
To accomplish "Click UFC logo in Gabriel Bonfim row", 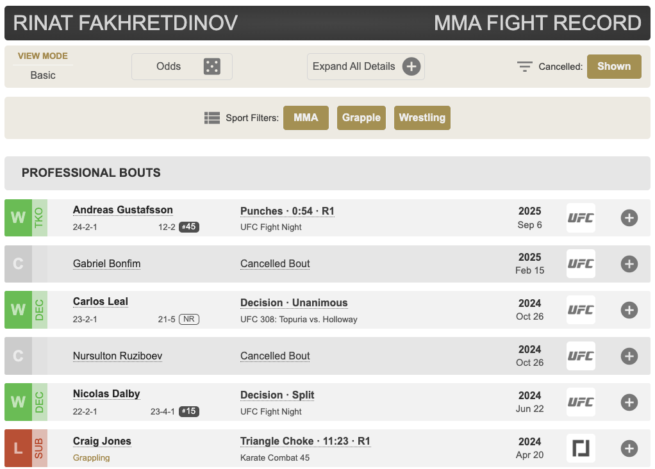I will [581, 264].
